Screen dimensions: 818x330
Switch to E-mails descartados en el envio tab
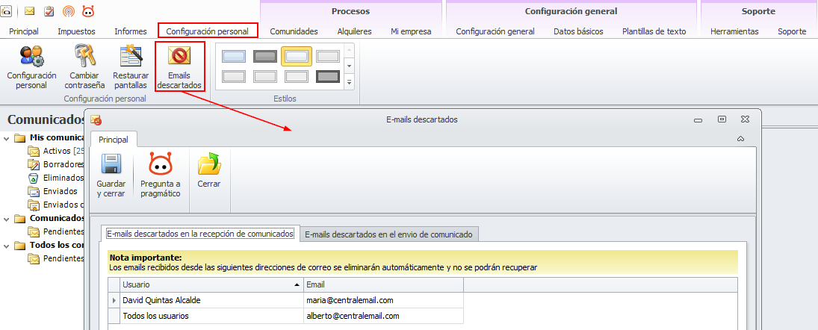coord(388,234)
